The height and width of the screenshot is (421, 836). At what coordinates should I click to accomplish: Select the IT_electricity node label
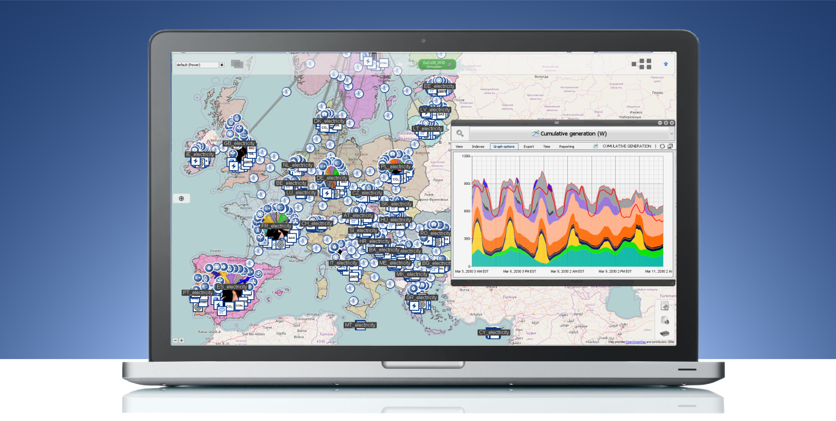point(344,263)
